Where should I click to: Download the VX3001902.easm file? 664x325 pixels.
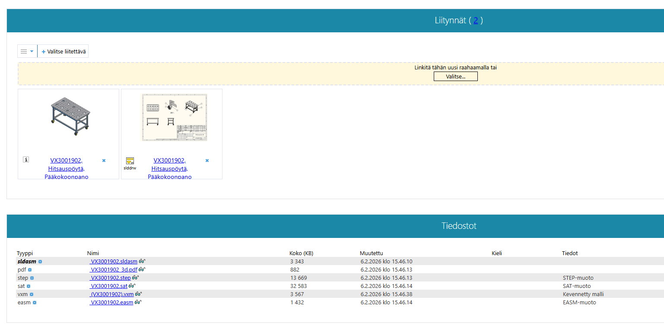(112, 303)
